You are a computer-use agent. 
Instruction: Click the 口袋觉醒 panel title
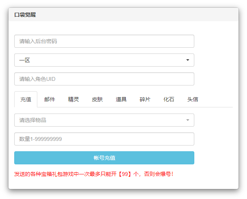coord(25,15)
